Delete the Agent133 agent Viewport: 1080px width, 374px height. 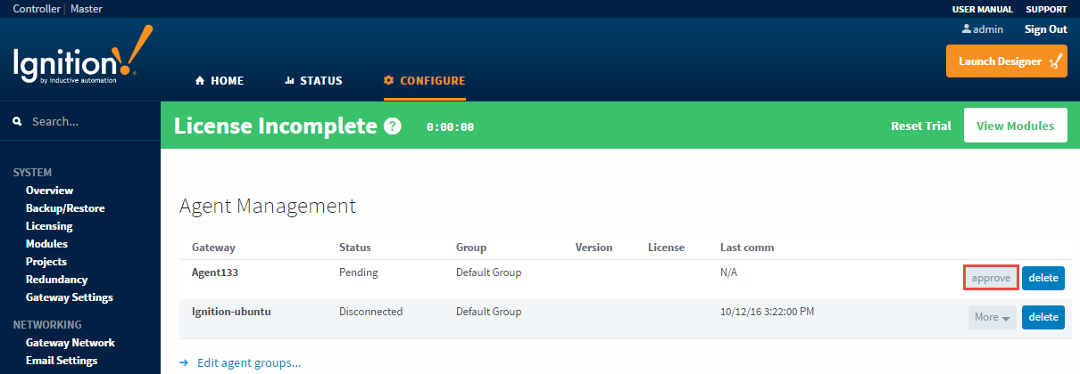1043,278
